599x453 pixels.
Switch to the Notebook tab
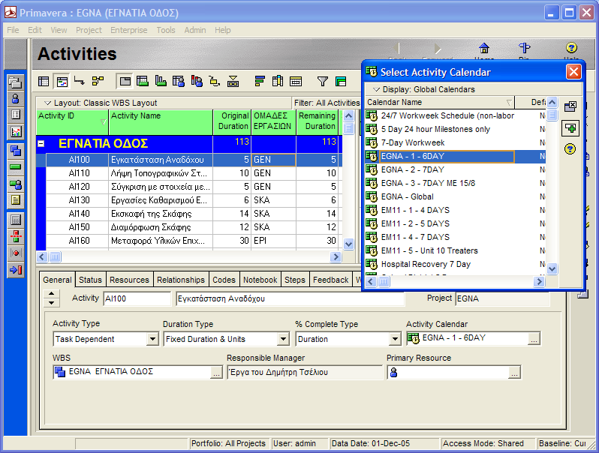tap(260, 280)
